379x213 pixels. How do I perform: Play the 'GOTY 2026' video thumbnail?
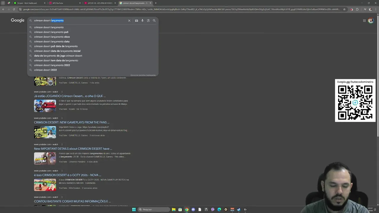[45, 185]
